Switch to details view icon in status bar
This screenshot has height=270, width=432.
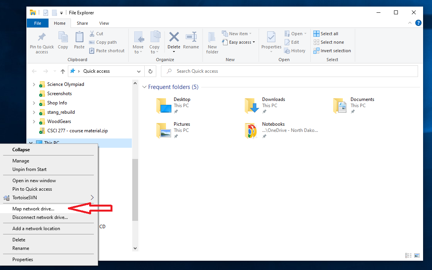point(408,256)
